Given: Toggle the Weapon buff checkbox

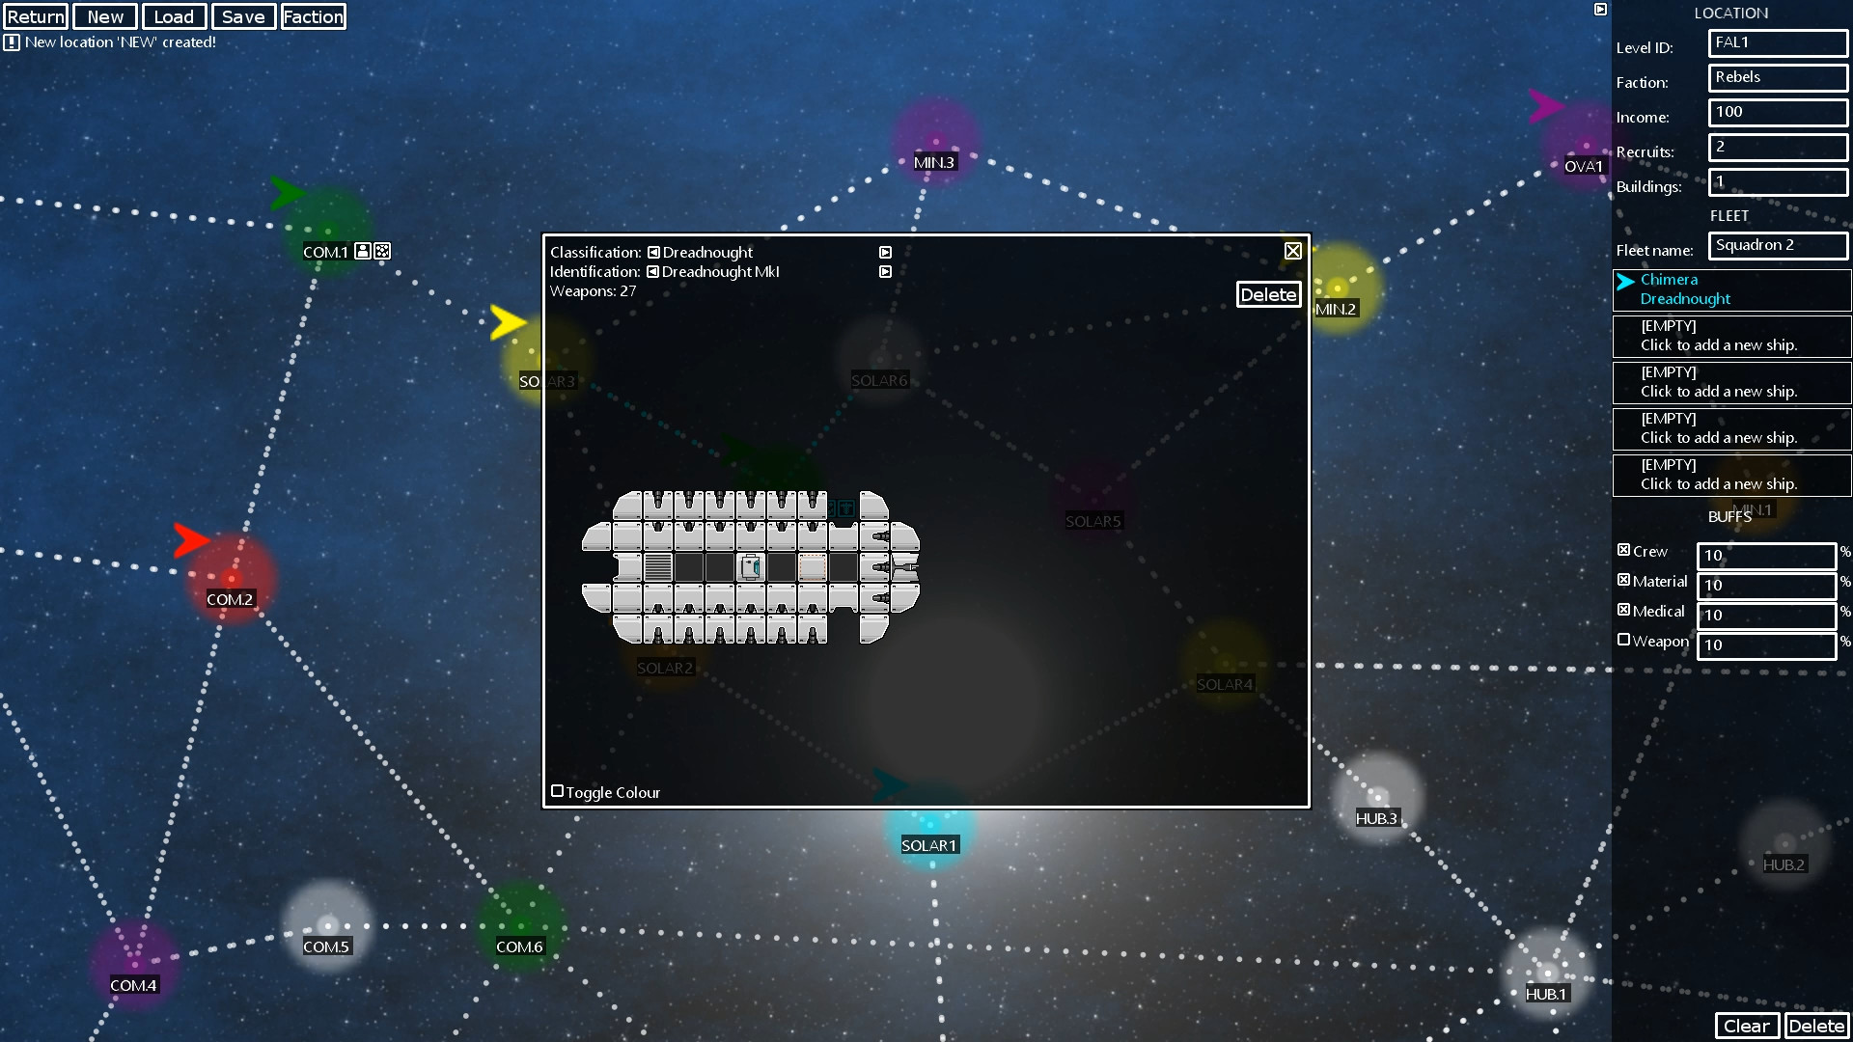Looking at the screenshot, I should [x=1621, y=640].
